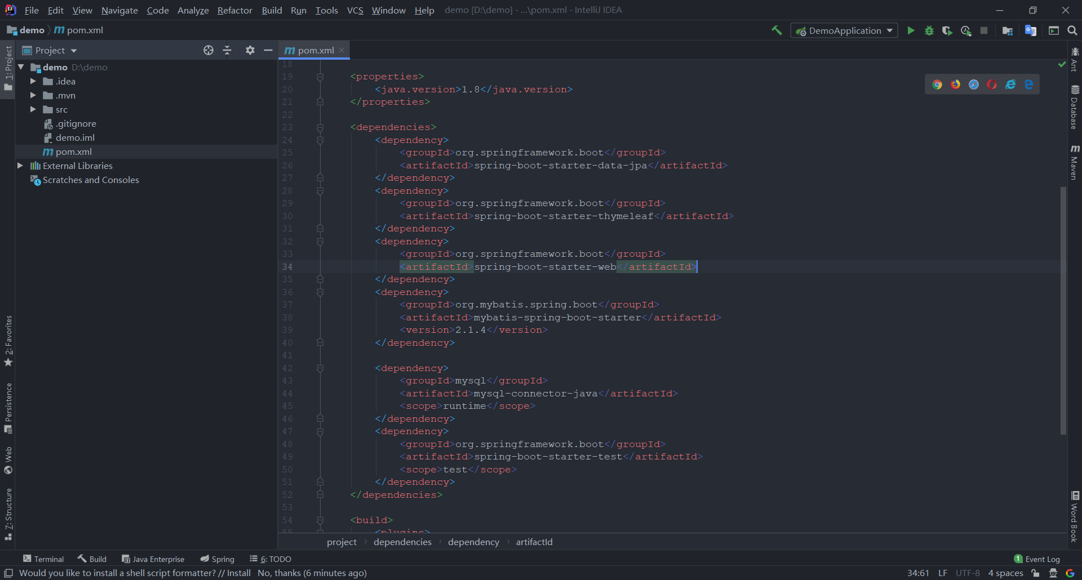Click the grey Stop square icon

[984, 30]
